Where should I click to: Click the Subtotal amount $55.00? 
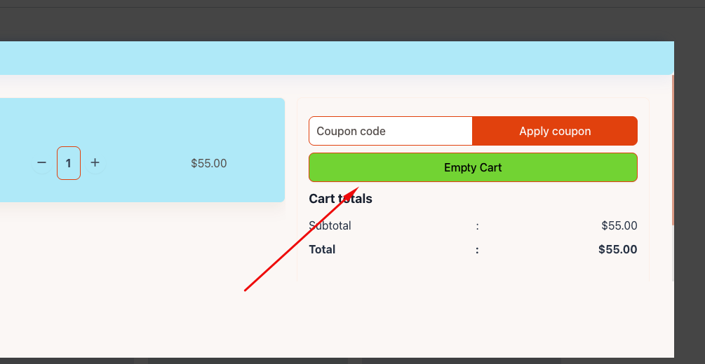619,225
